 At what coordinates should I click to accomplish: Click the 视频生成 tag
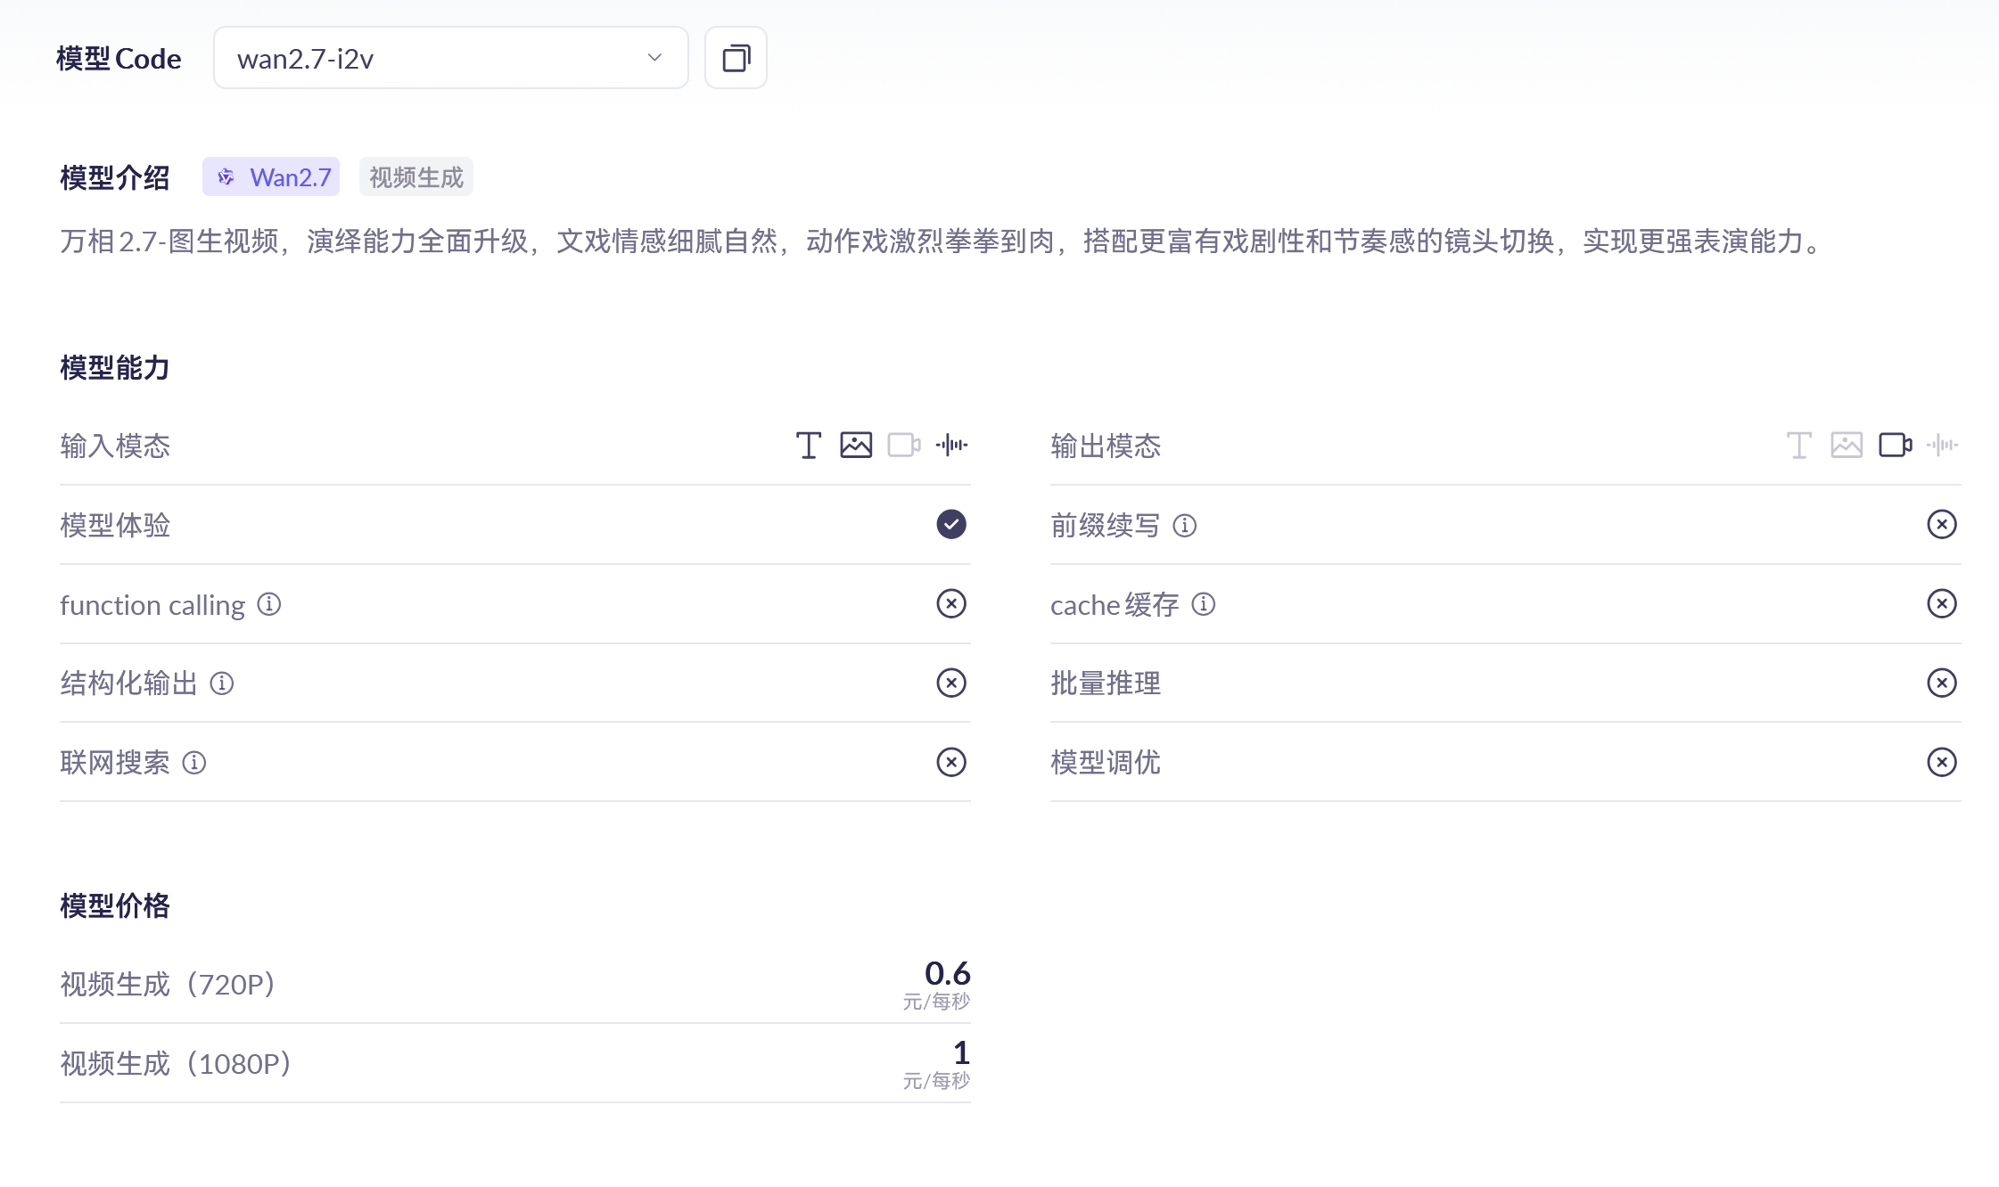(416, 177)
